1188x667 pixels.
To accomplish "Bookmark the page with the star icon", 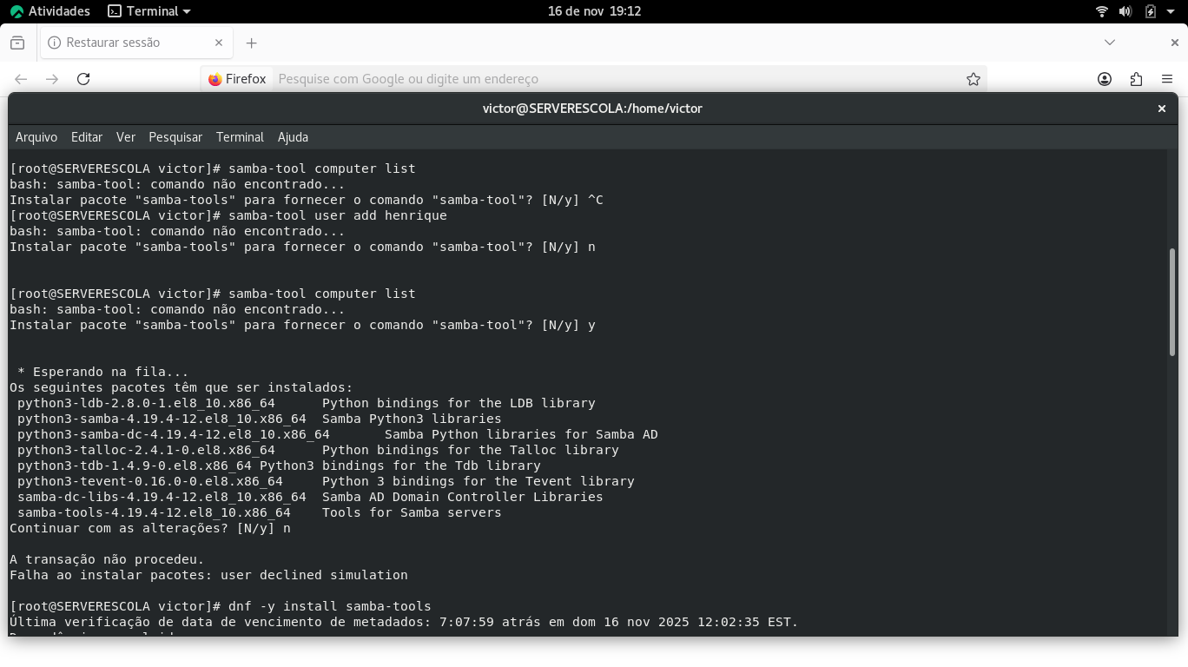I will click(x=973, y=79).
